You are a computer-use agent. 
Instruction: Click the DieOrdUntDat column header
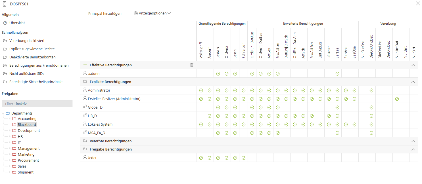371,47
